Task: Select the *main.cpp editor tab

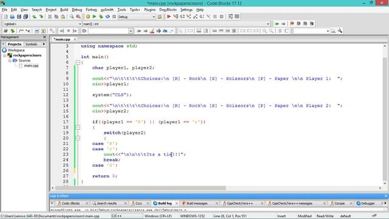Action: click(x=62, y=39)
